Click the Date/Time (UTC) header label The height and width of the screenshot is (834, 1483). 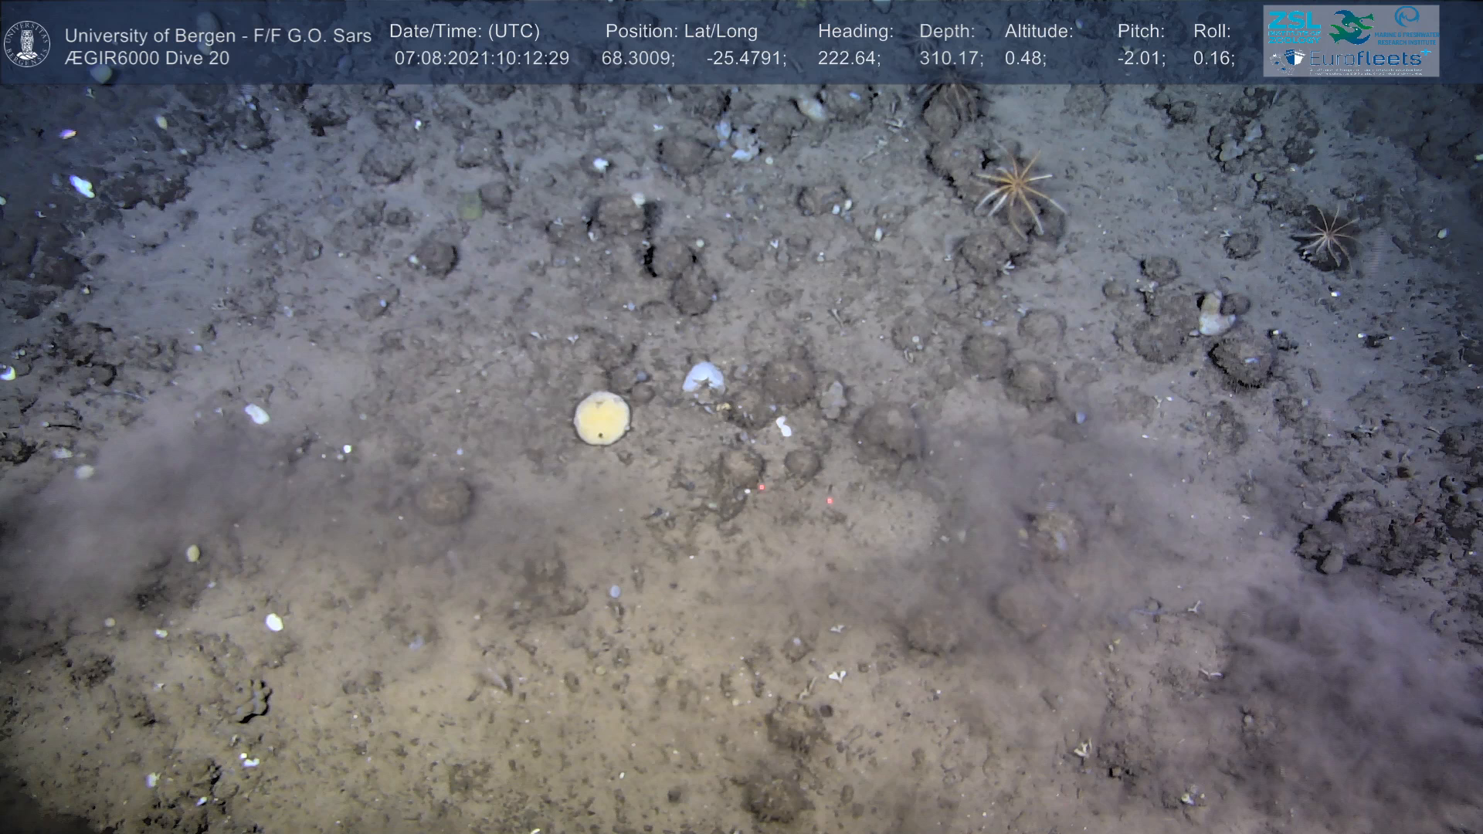[x=464, y=32]
